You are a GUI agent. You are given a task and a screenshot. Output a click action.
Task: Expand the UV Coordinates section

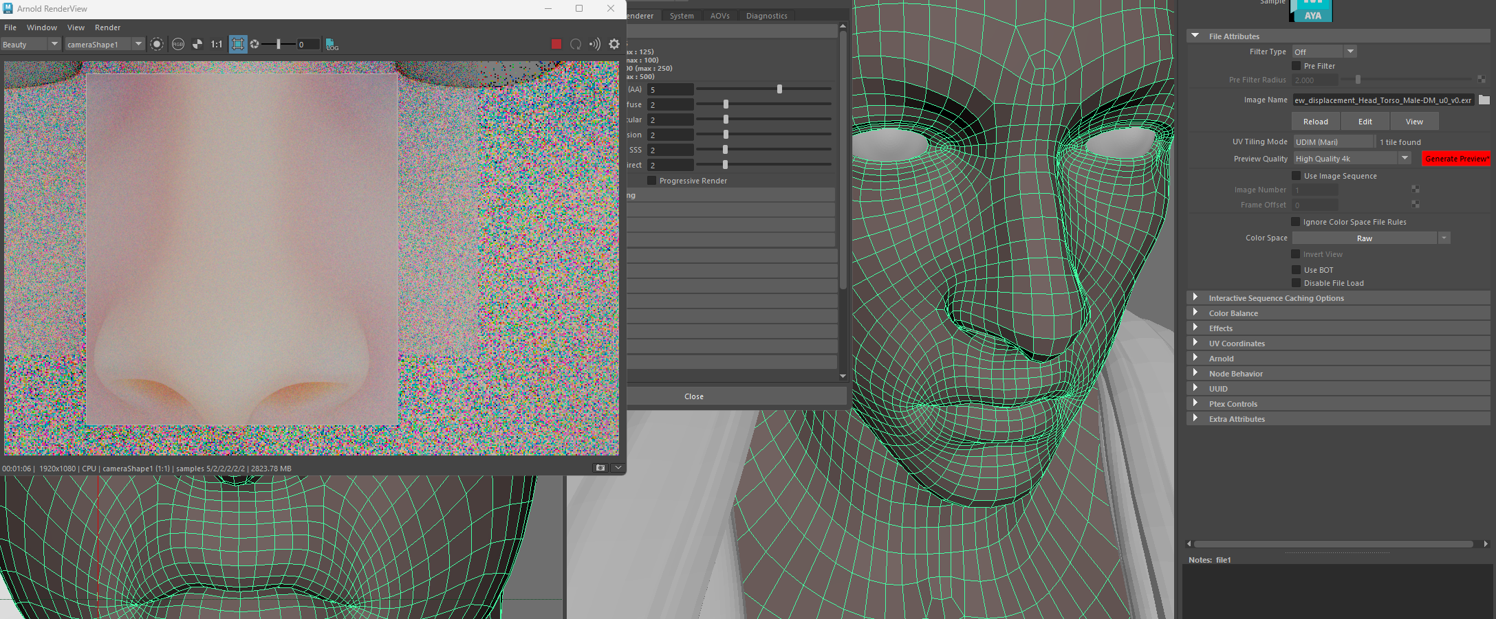point(1195,343)
